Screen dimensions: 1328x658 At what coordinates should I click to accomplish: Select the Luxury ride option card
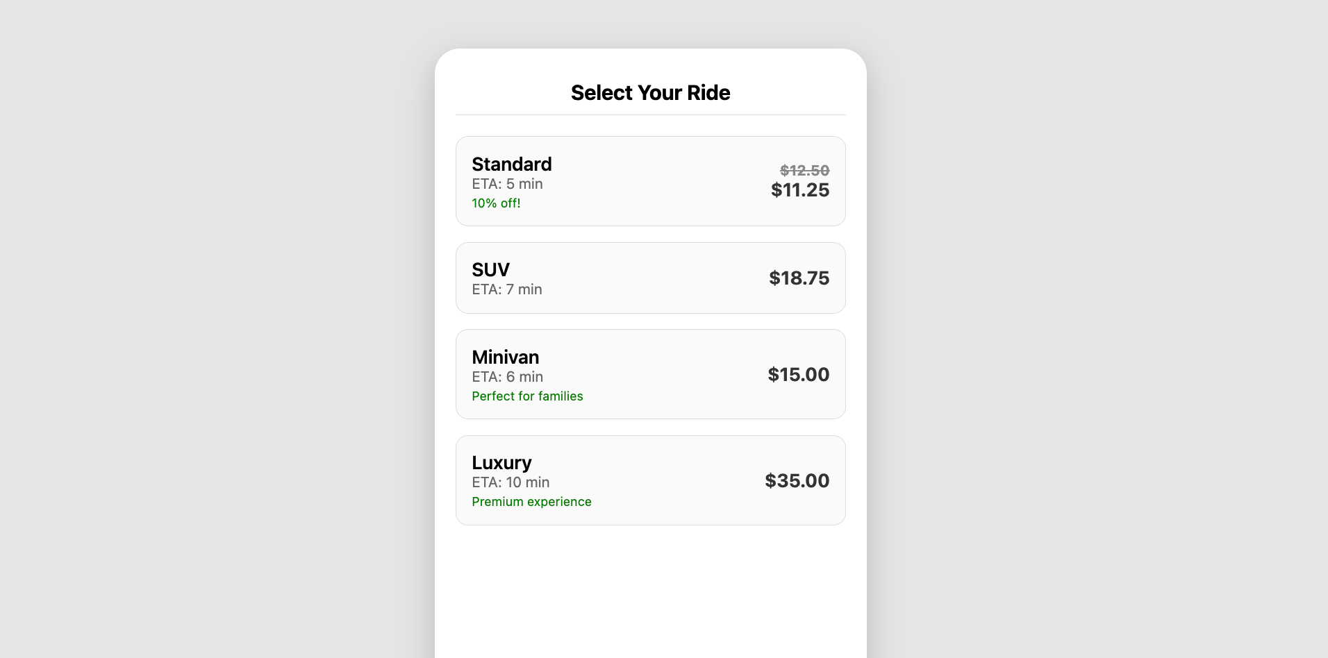pos(650,480)
